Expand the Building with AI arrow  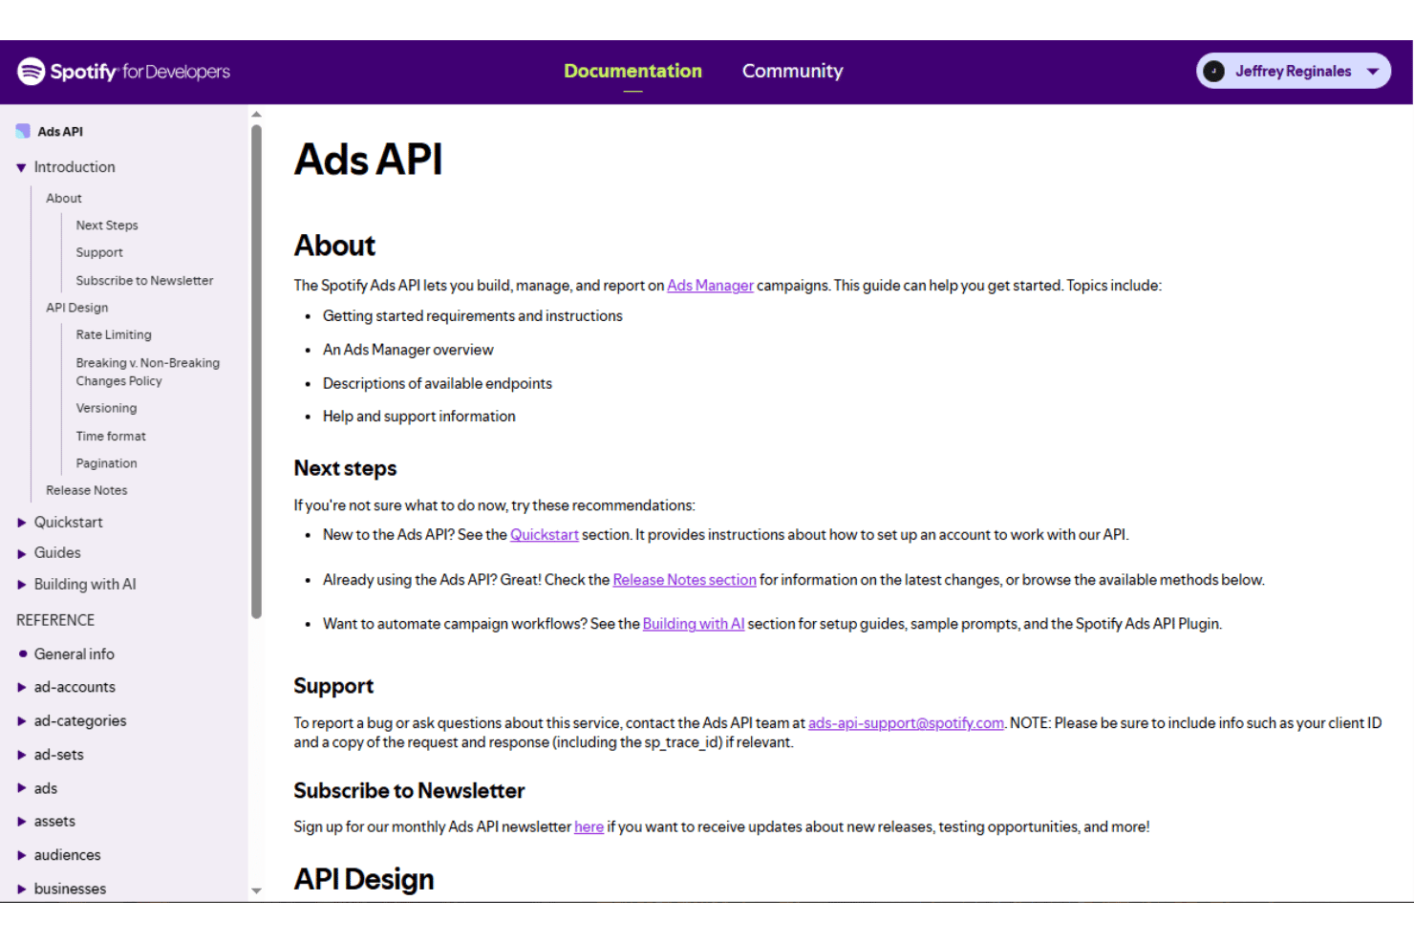(21, 585)
